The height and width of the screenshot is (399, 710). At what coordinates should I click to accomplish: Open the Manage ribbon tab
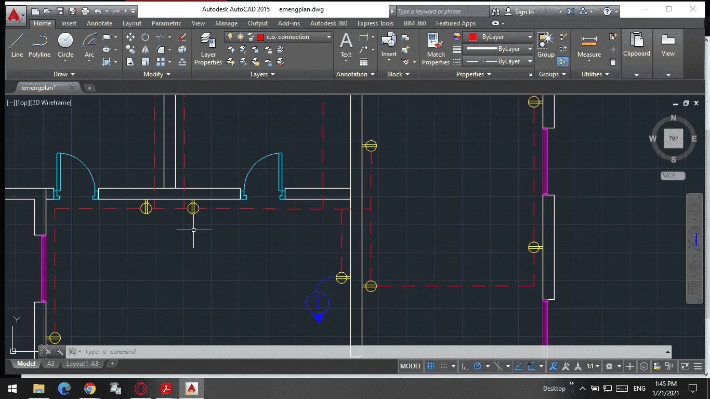226,23
